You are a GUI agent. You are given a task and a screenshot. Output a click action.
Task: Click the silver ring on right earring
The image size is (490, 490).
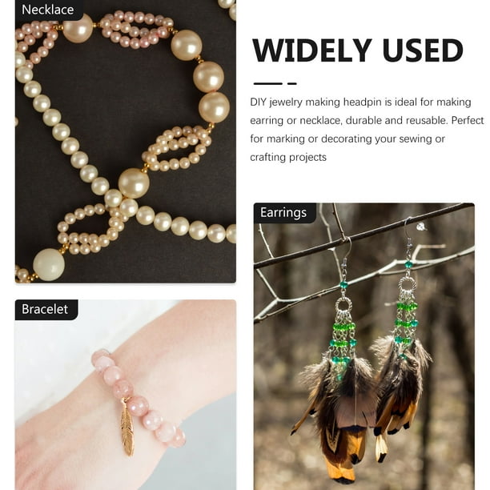pos(408,284)
